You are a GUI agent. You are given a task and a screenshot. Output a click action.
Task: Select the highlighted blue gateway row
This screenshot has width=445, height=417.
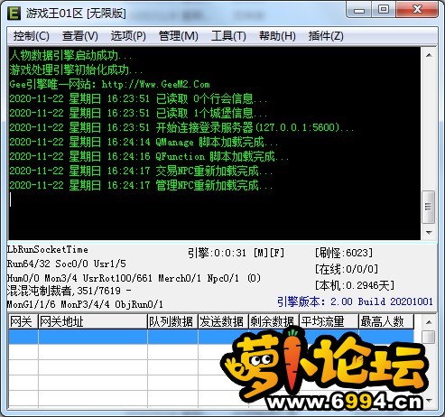click(211, 337)
